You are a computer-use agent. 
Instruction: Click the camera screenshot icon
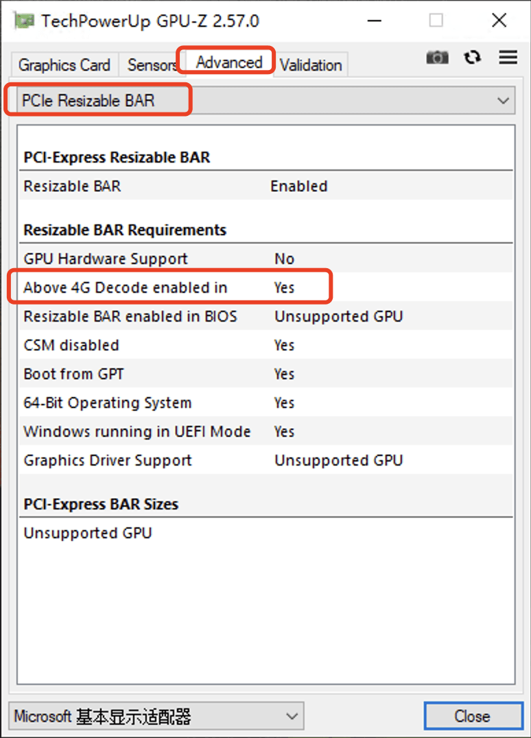click(437, 58)
